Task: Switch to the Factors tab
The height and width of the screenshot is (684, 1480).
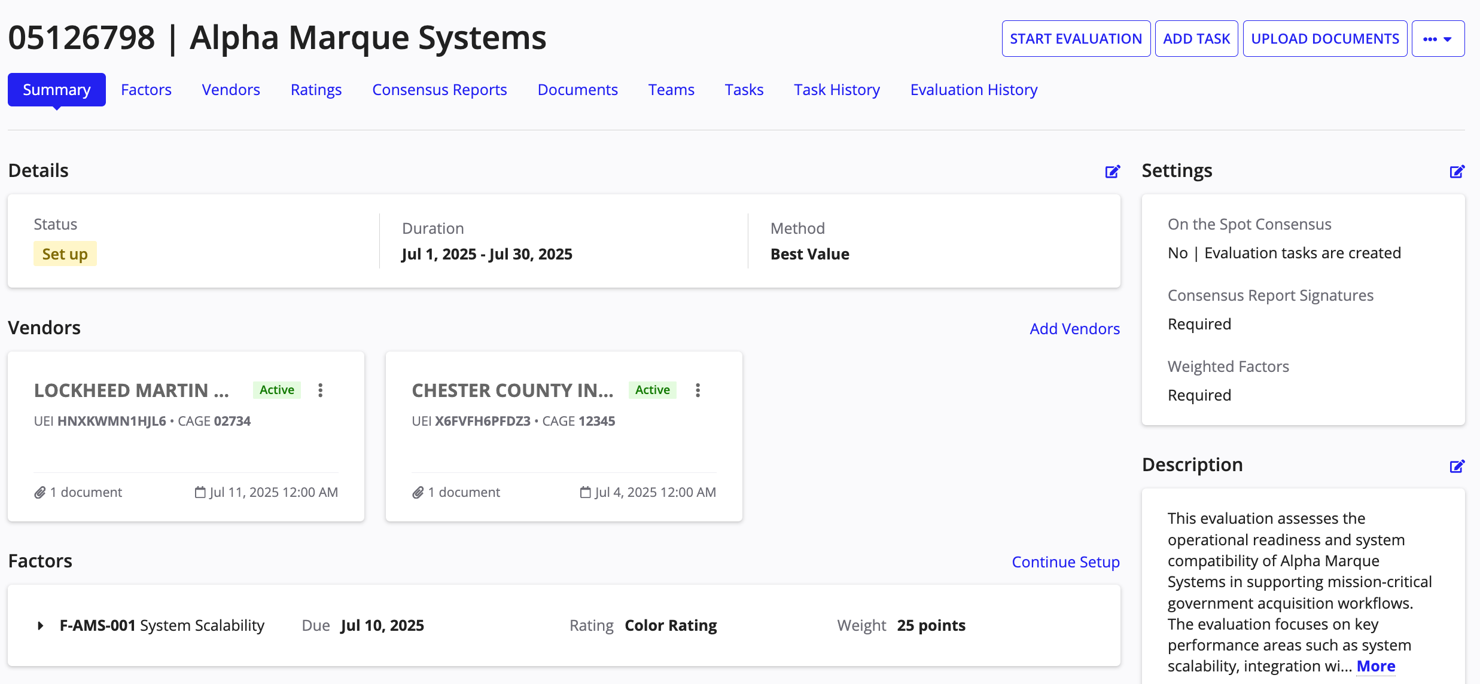Action: pyautogui.click(x=146, y=90)
